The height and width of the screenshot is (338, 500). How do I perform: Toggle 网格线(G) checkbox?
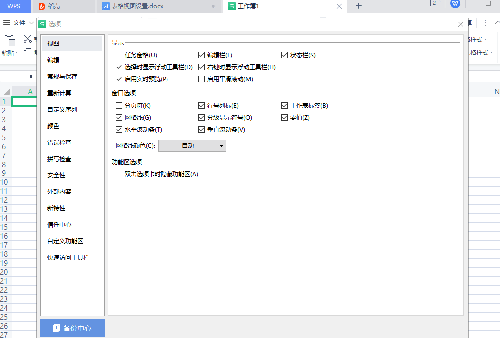point(119,117)
